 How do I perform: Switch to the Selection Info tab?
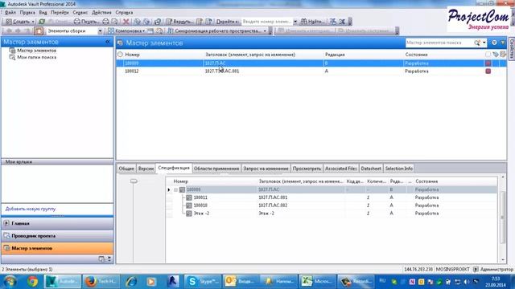tap(399, 169)
